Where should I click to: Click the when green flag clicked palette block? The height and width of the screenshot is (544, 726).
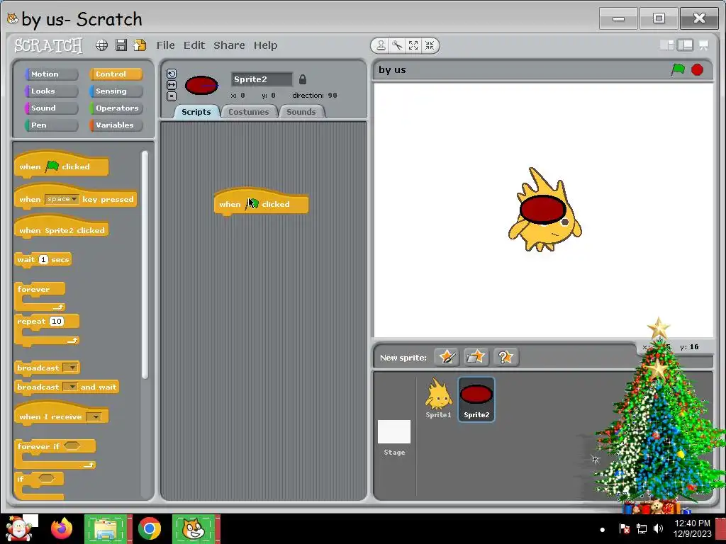coord(62,166)
